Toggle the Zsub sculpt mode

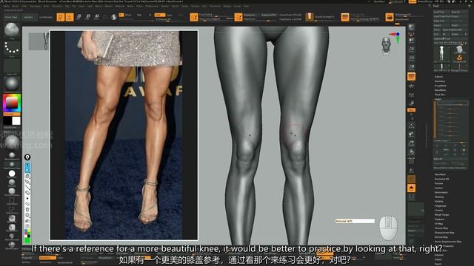point(170,15)
